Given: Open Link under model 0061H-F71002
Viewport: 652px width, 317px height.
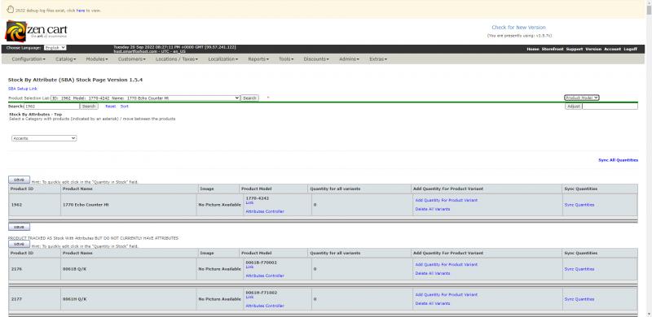Looking at the screenshot, I should pyautogui.click(x=249, y=297).
